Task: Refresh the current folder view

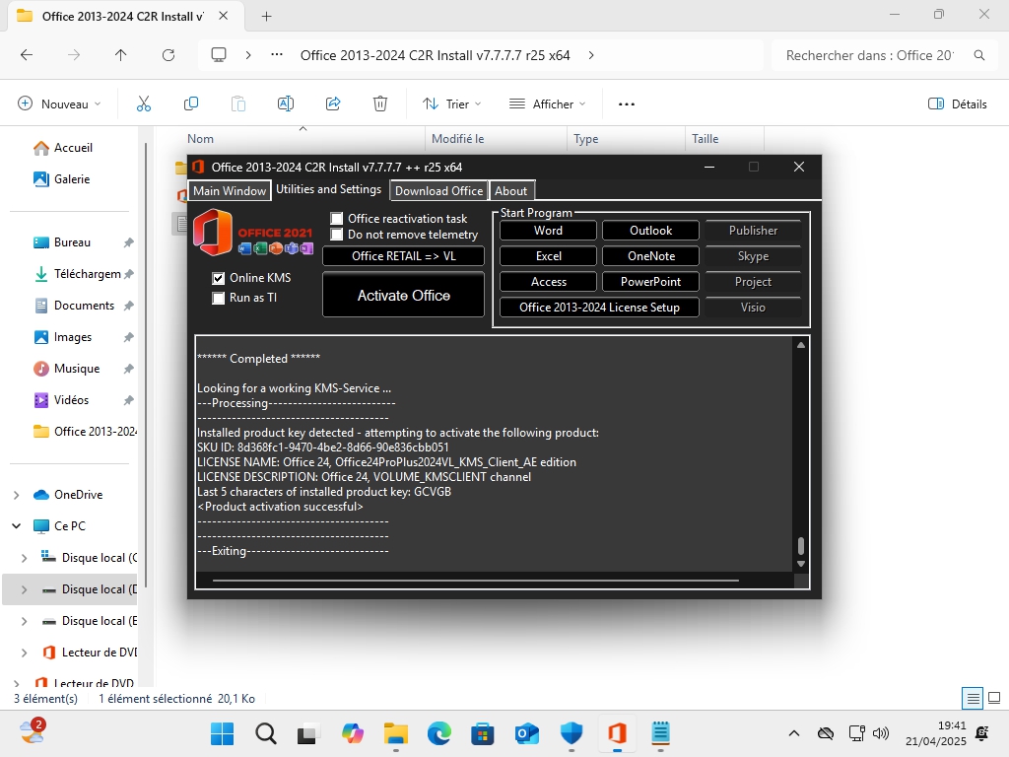Action: [168, 55]
